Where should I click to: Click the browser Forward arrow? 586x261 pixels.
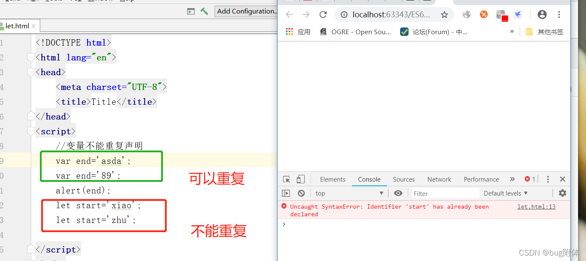tap(306, 15)
